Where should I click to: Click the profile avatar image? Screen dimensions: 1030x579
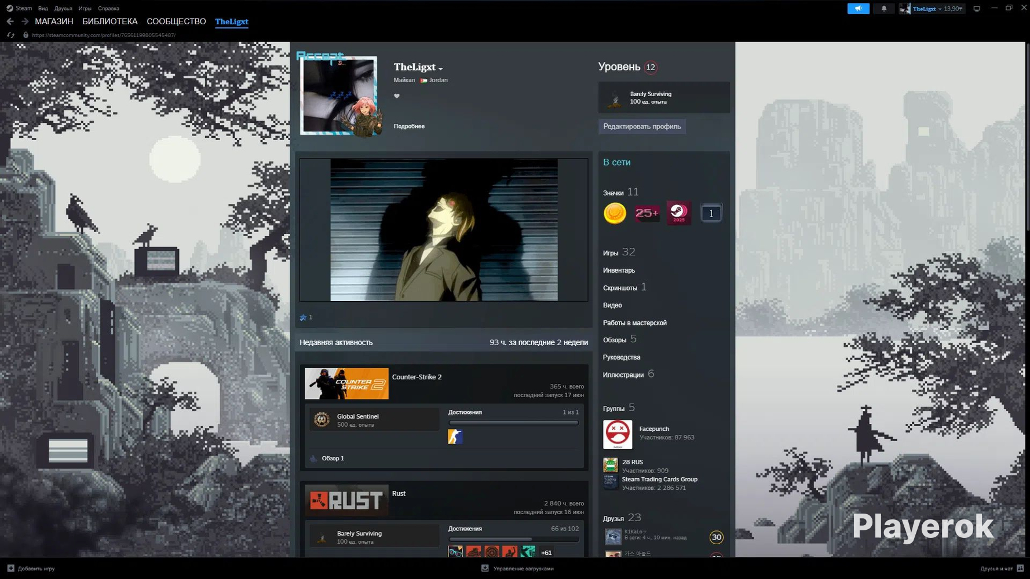339,96
